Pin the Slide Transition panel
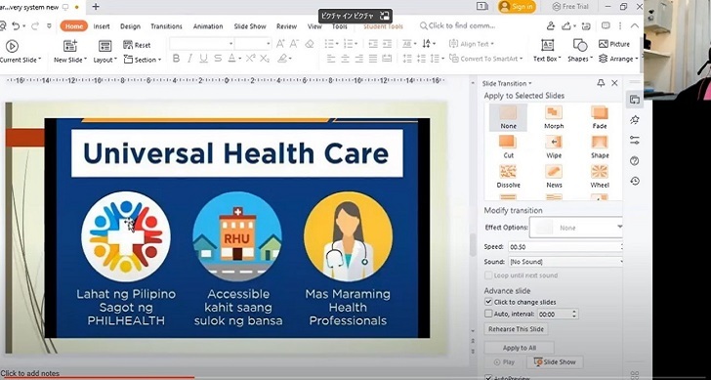This screenshot has width=711, height=380. 601,83
